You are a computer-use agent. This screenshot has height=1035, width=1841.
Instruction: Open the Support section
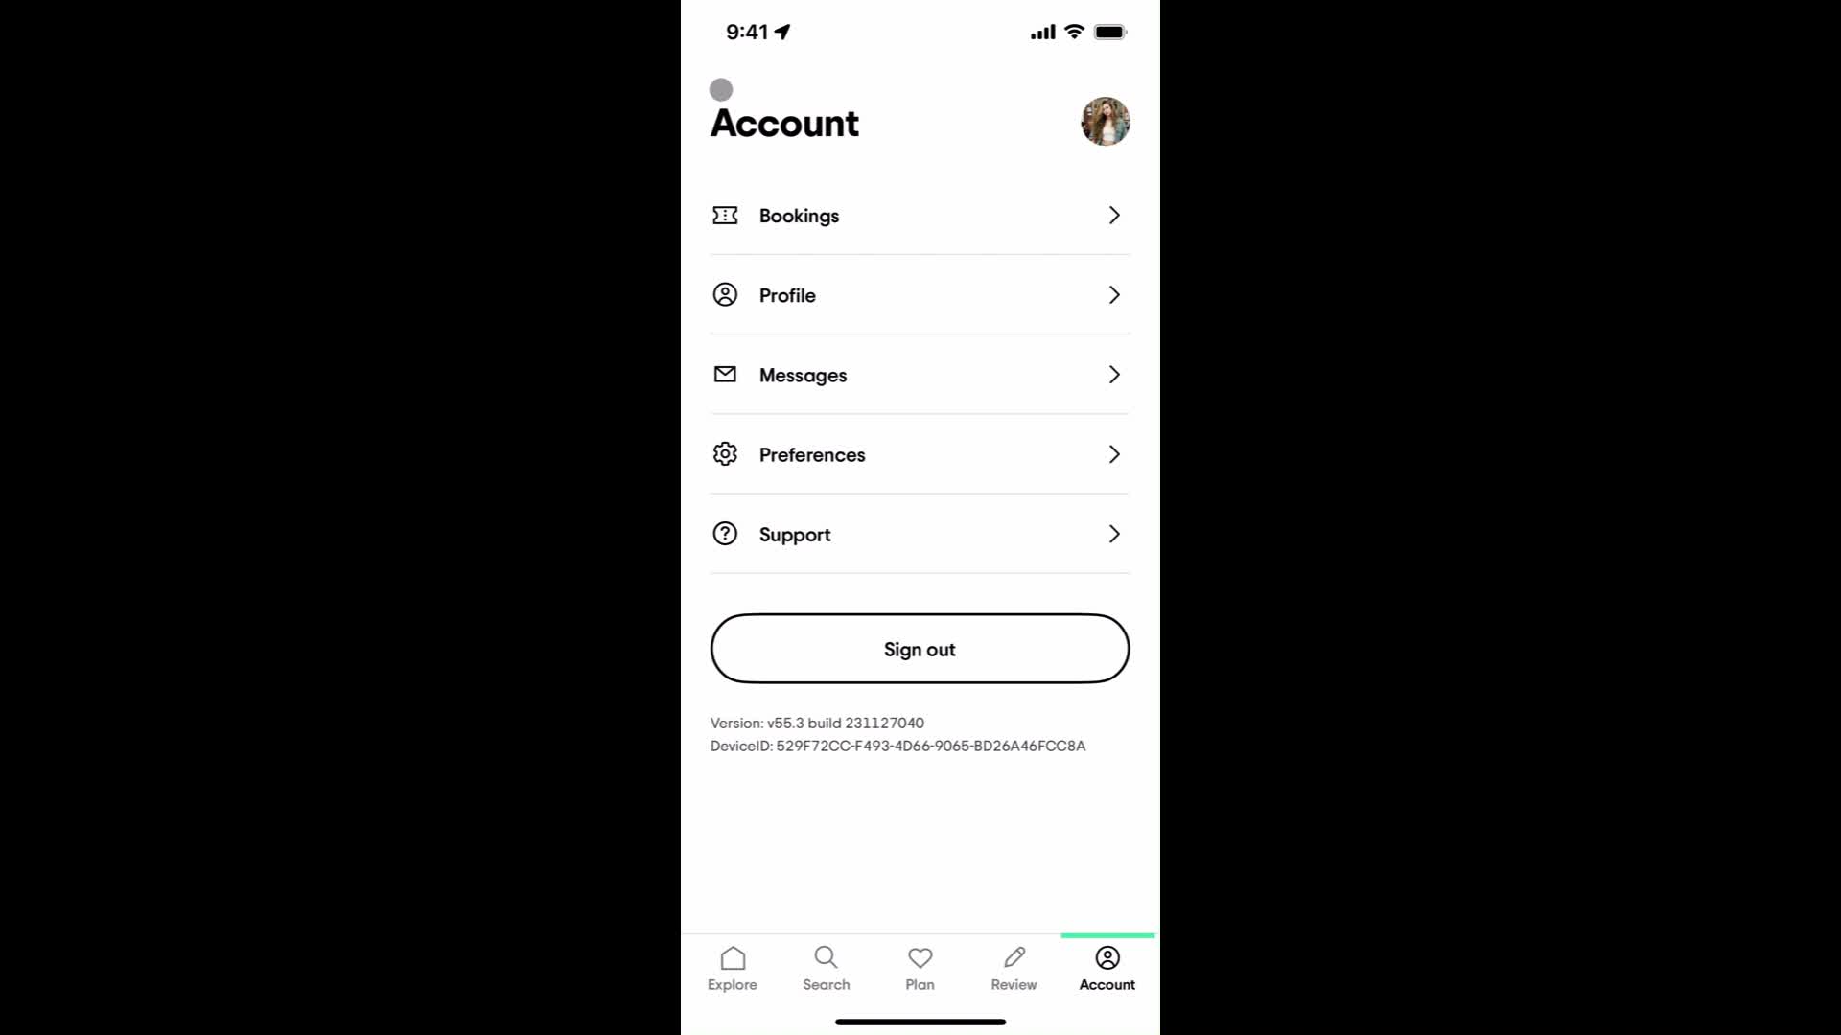click(x=920, y=533)
